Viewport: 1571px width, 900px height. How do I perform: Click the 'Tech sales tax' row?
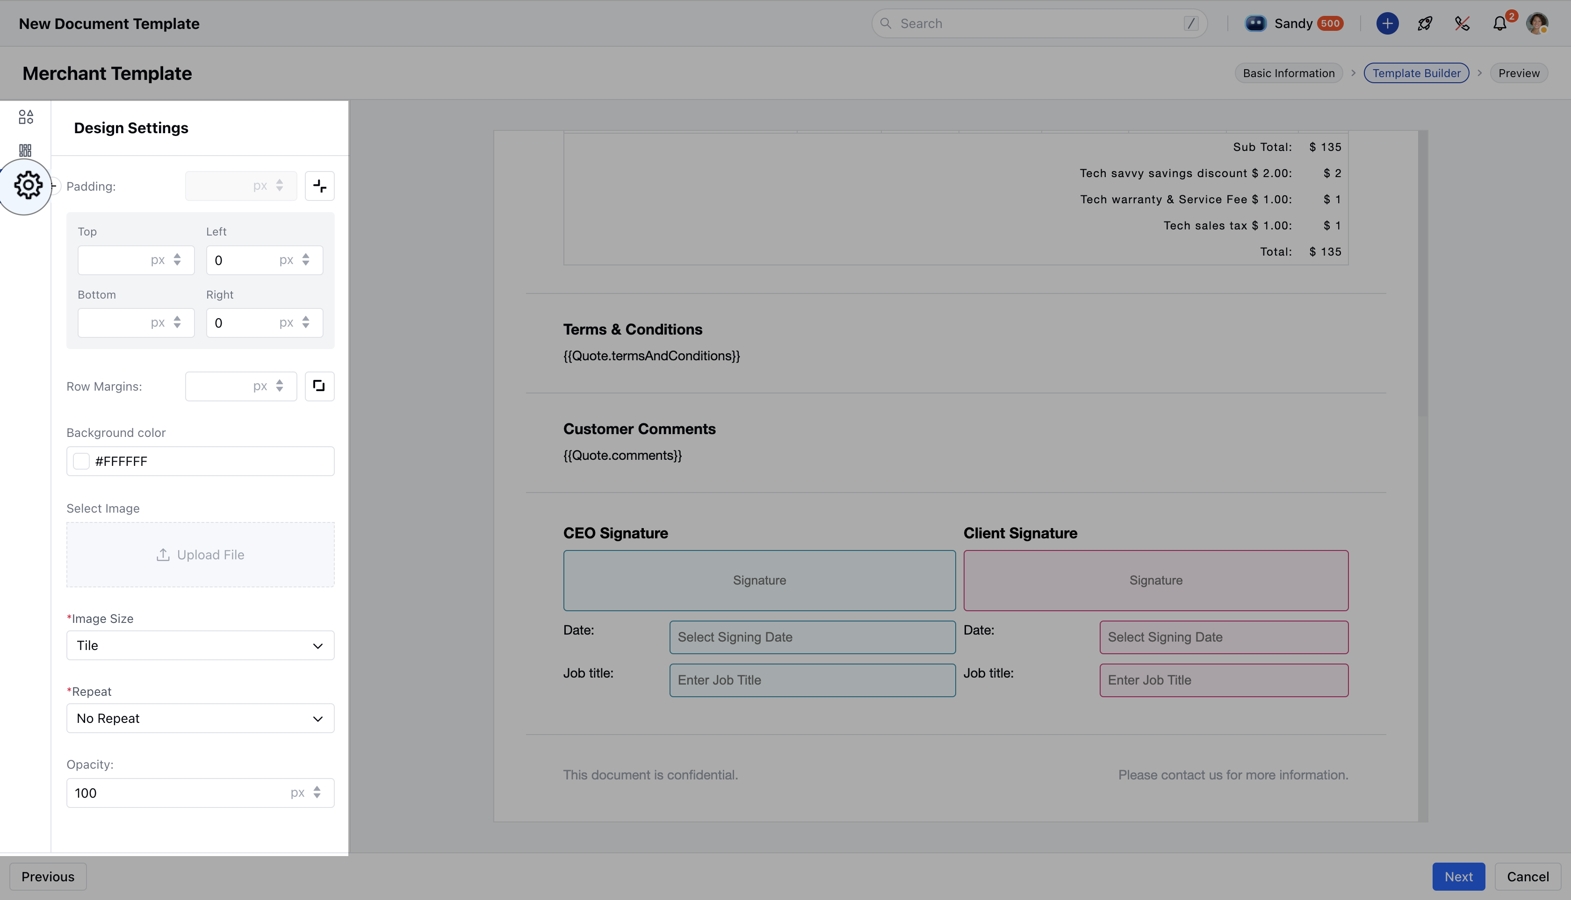tap(1252, 226)
